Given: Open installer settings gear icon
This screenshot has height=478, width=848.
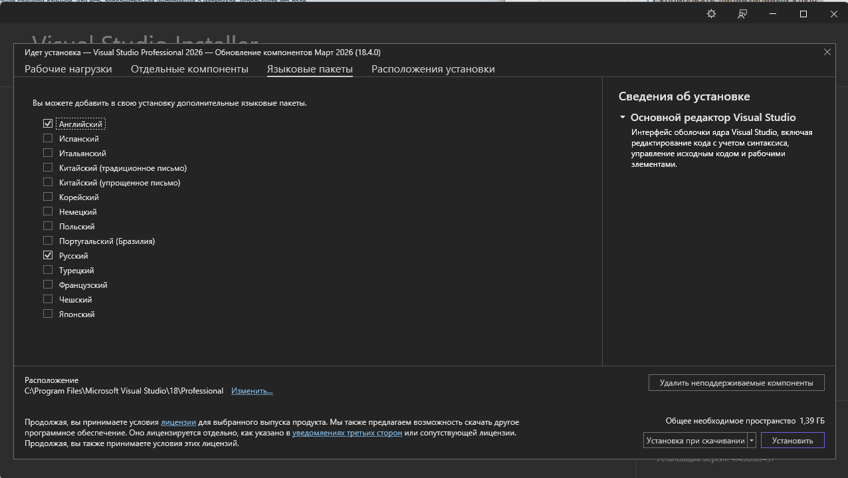Looking at the screenshot, I should coord(711,14).
